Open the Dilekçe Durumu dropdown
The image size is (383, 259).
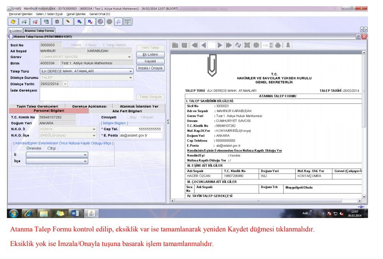tap(131, 77)
